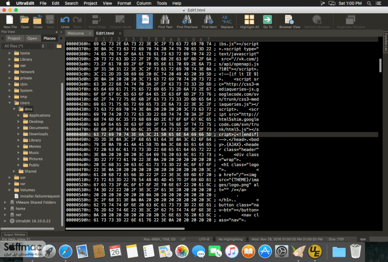Open Spotlight search in menu bar
This screenshot has height=262, width=388.
(x=369, y=3)
